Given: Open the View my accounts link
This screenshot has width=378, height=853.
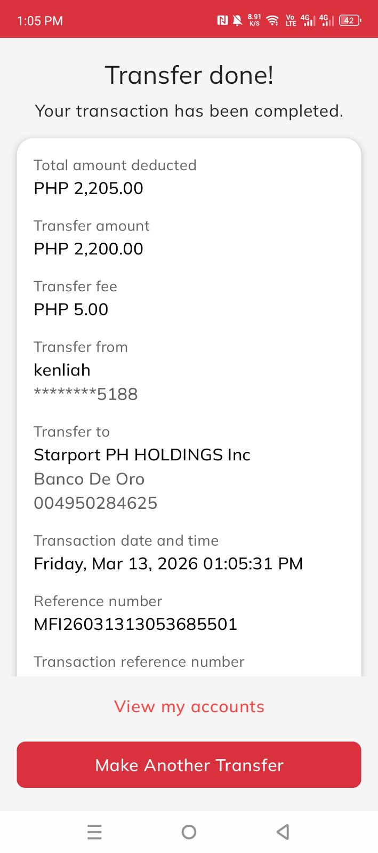Looking at the screenshot, I should (189, 707).
